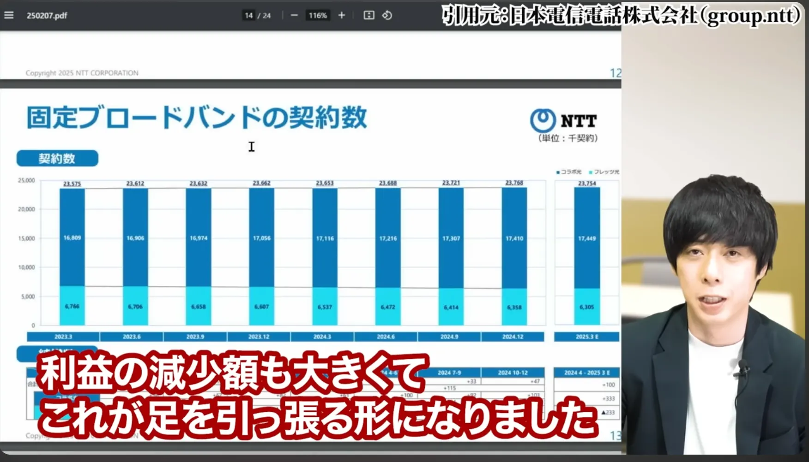The width and height of the screenshot is (809, 462).
Task: Click the 2023.9 axis label
Action: 195,337
